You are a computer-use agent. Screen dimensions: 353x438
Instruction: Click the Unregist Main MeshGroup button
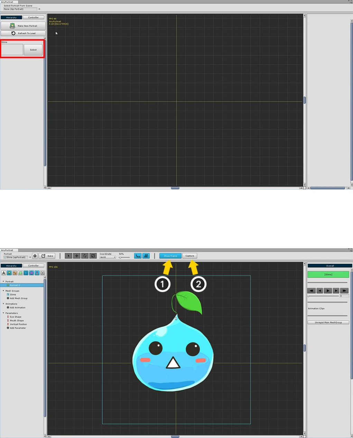point(328,323)
